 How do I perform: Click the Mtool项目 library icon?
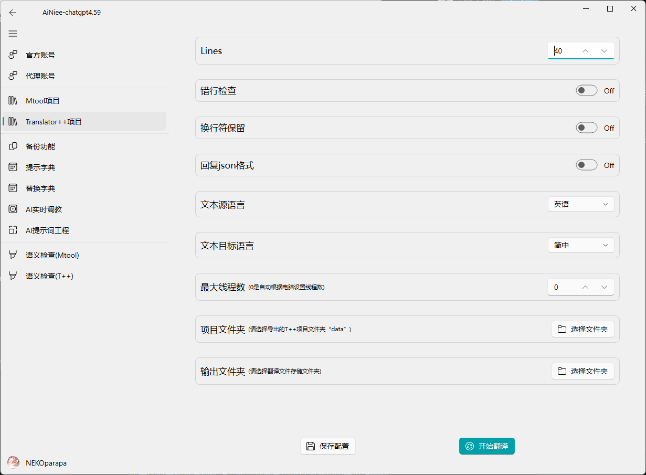pyautogui.click(x=13, y=100)
